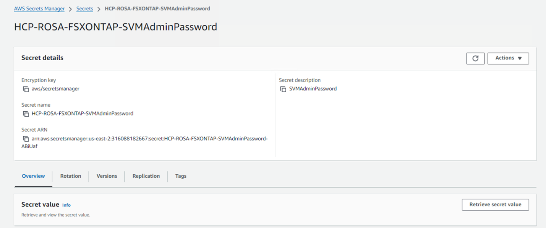Go to AWS Secrets Manager breadcrumb
This screenshot has width=546, height=228.
tap(39, 9)
